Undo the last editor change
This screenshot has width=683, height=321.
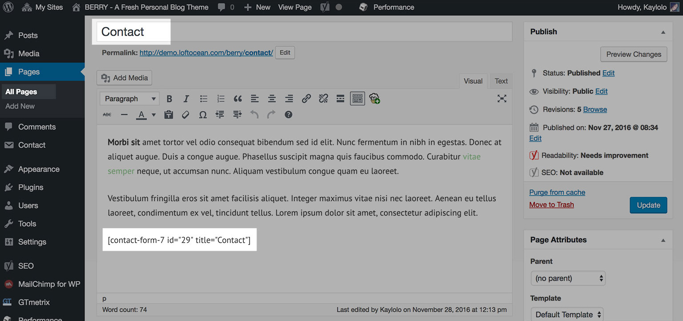click(x=254, y=114)
